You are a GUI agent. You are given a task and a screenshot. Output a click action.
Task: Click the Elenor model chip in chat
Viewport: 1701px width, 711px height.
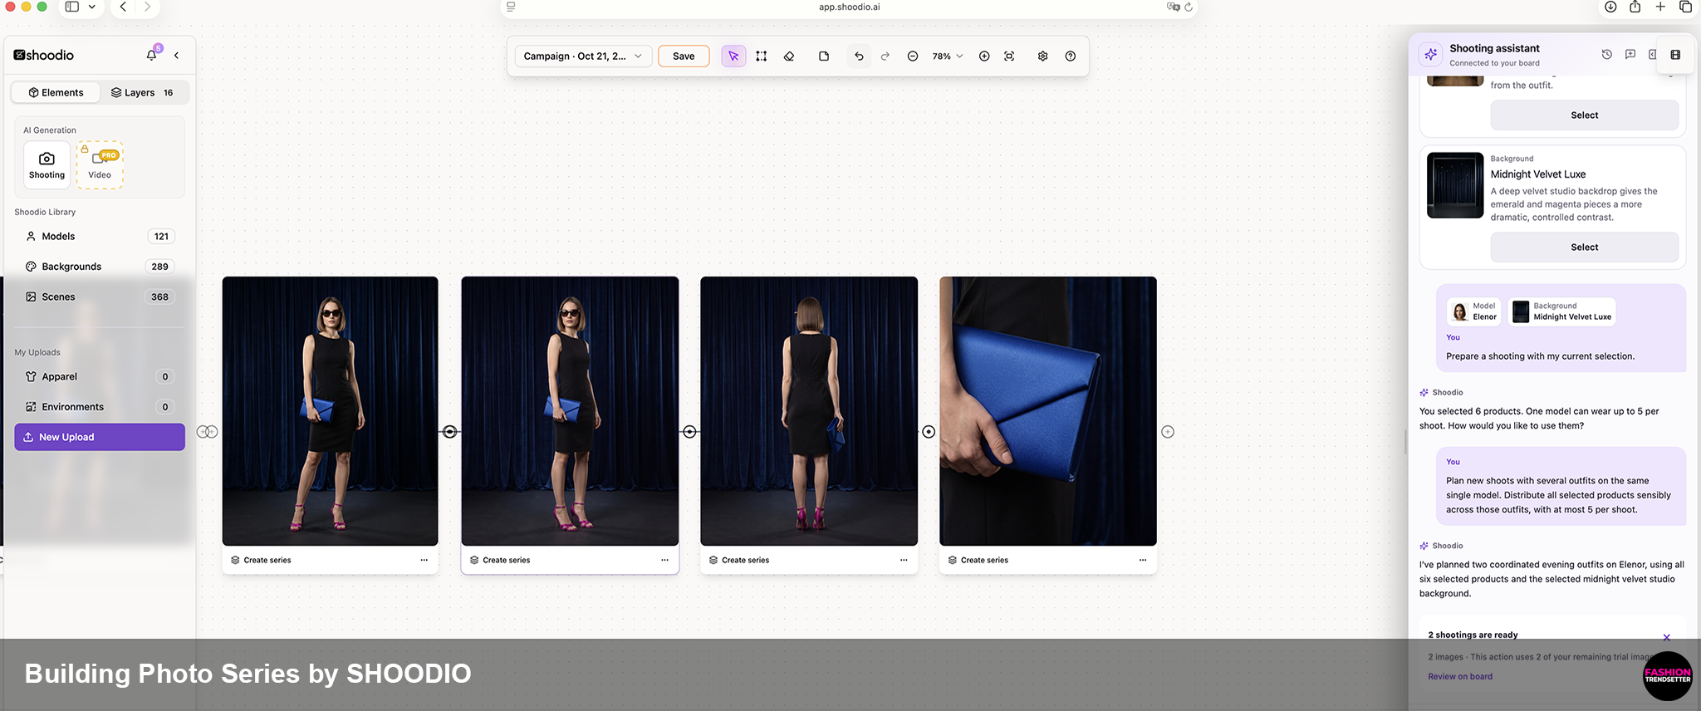pyautogui.click(x=1474, y=311)
